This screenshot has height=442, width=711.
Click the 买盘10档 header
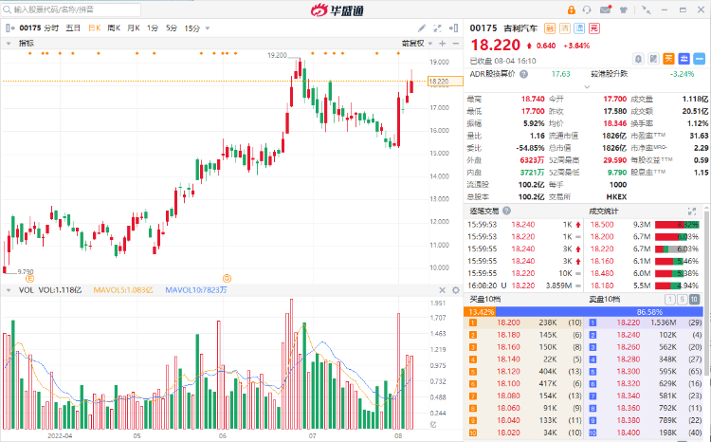pyautogui.click(x=484, y=299)
